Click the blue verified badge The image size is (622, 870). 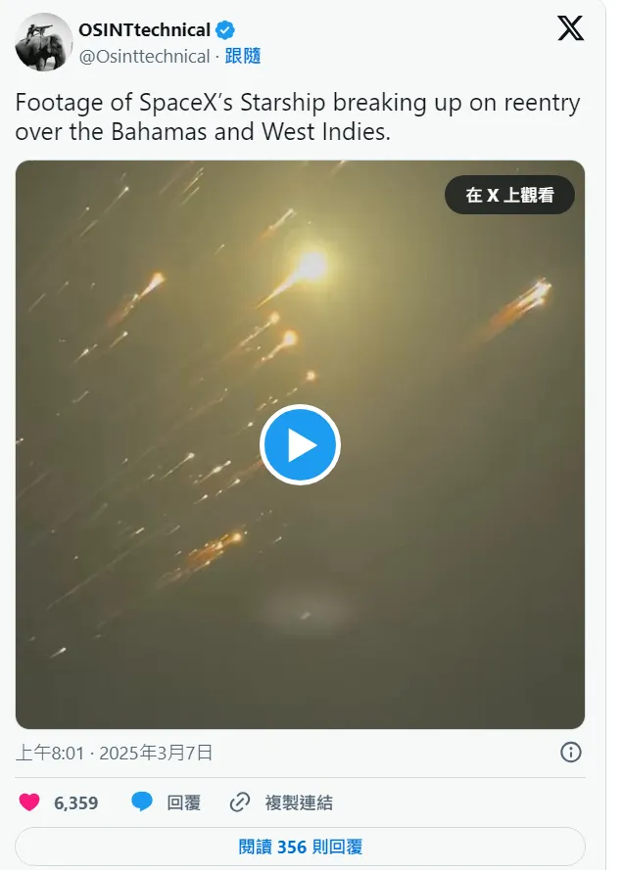(225, 30)
